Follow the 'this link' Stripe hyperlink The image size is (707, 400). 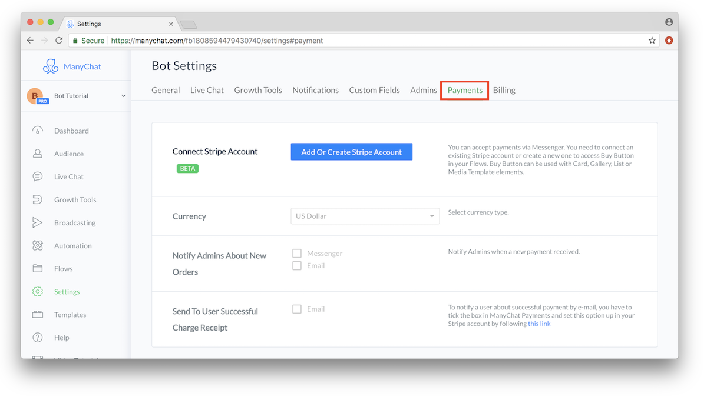pyautogui.click(x=539, y=324)
